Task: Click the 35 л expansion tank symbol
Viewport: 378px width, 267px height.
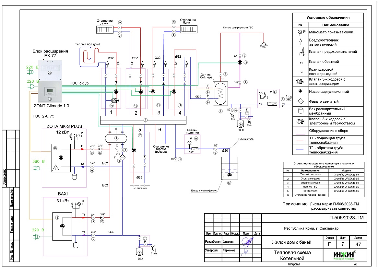Action: (x=139, y=251)
